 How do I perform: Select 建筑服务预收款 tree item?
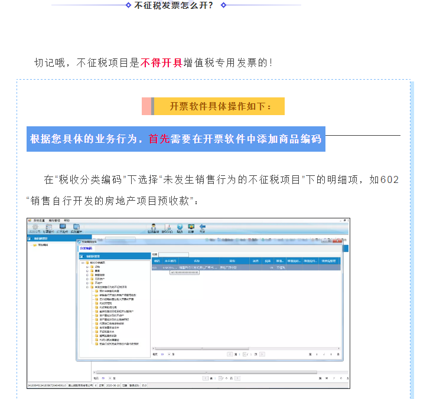pos(108,336)
